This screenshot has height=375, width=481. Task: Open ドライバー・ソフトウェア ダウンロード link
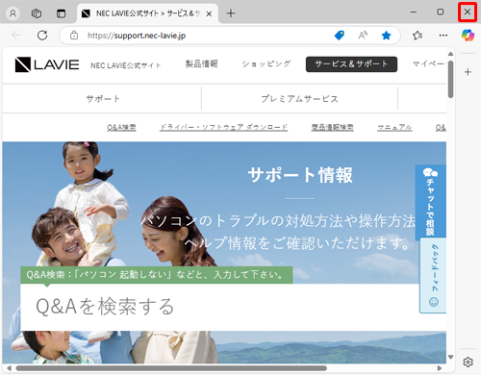(223, 128)
